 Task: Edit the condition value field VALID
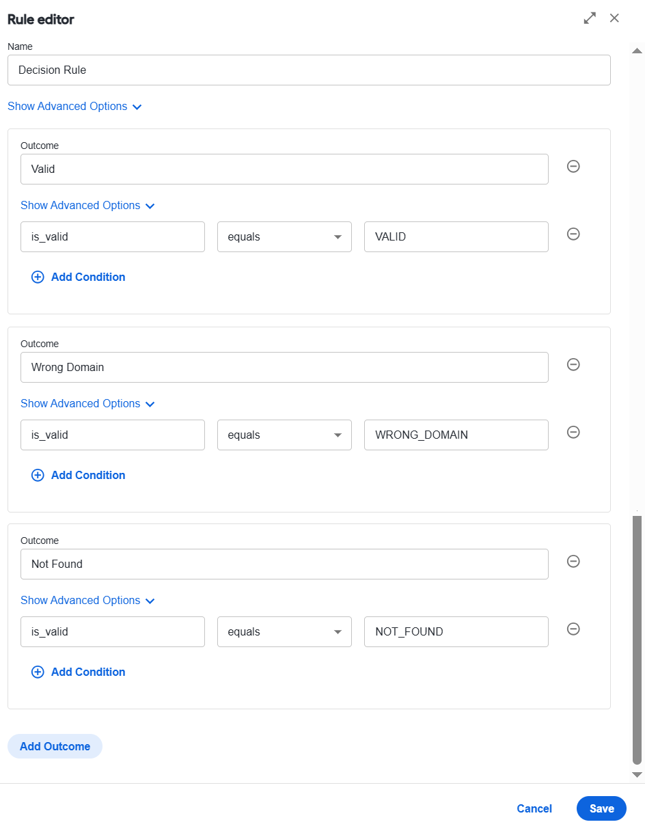tap(456, 236)
